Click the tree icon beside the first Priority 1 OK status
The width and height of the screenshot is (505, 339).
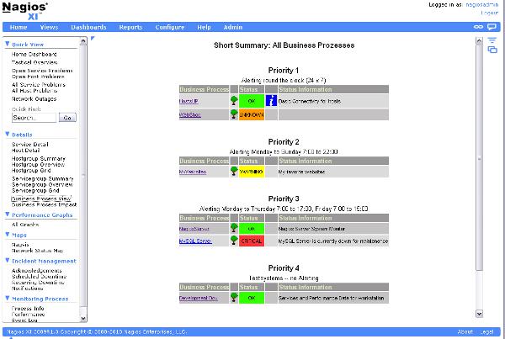(234, 100)
